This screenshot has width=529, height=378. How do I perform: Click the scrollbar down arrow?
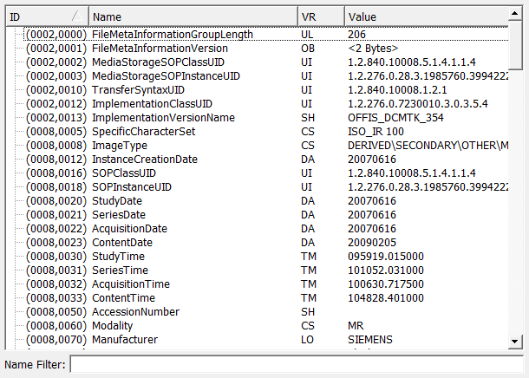tap(516, 340)
